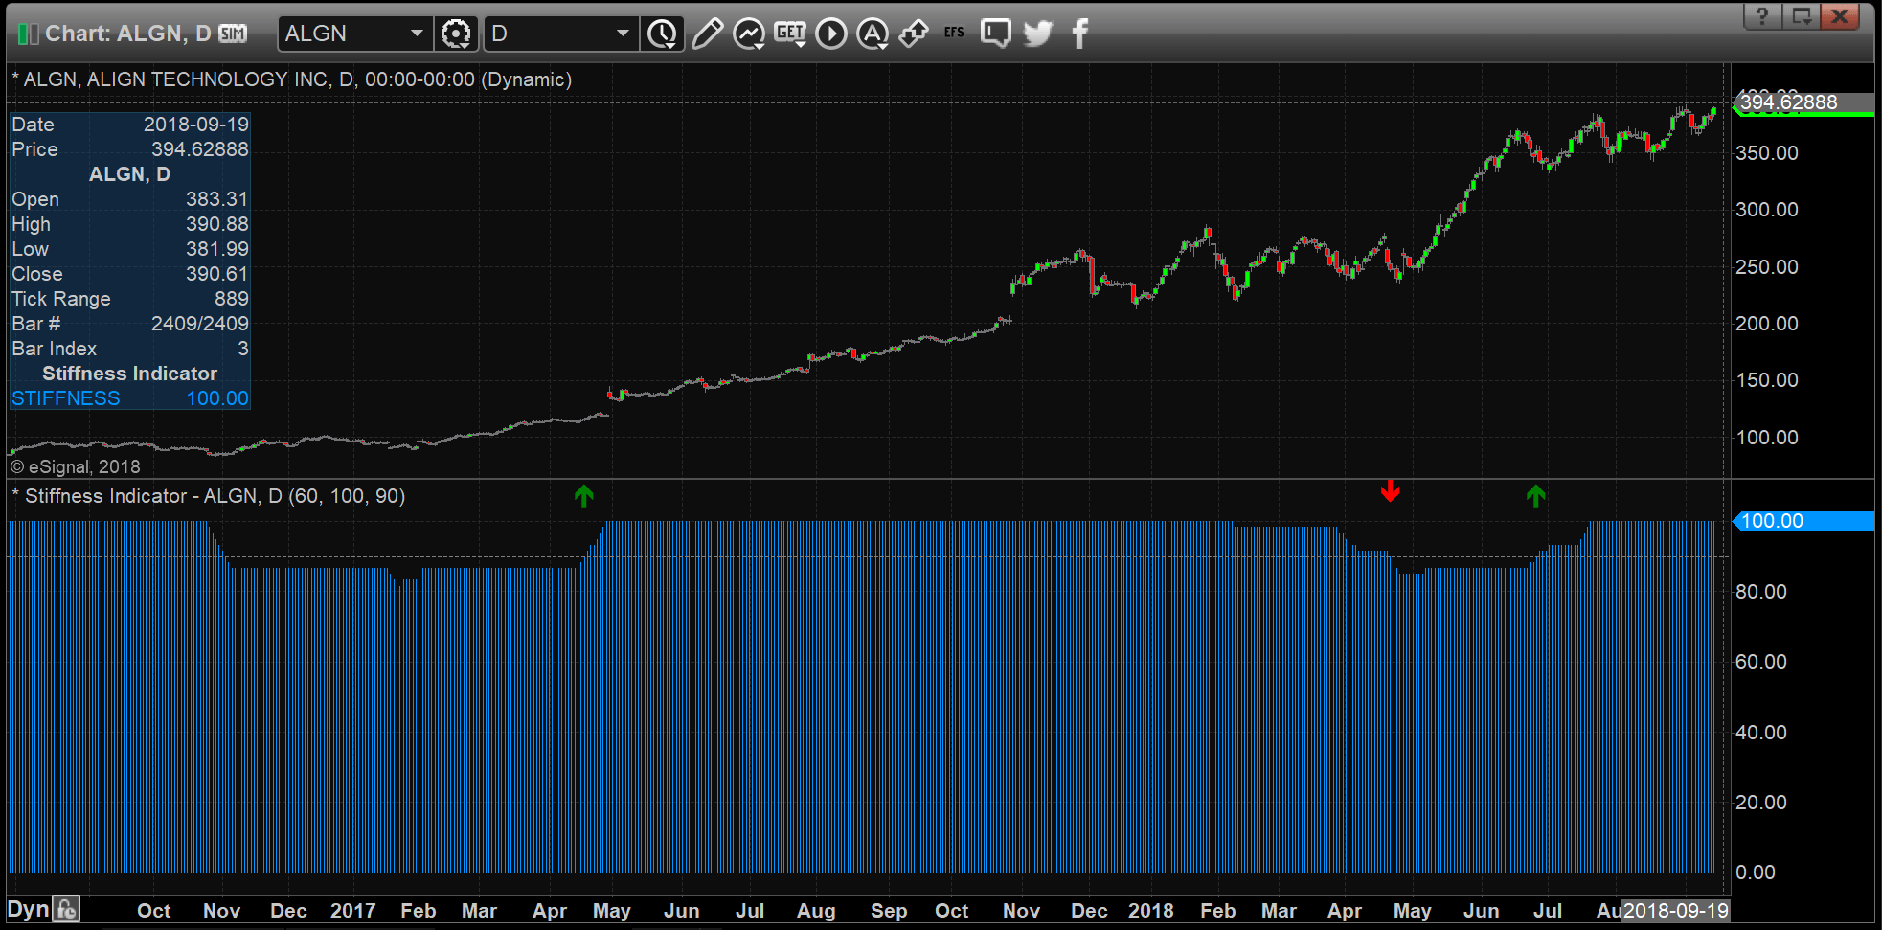This screenshot has height=930, width=1882.
Task: Click the eSignal 2018 copyright text
Action: click(x=76, y=466)
